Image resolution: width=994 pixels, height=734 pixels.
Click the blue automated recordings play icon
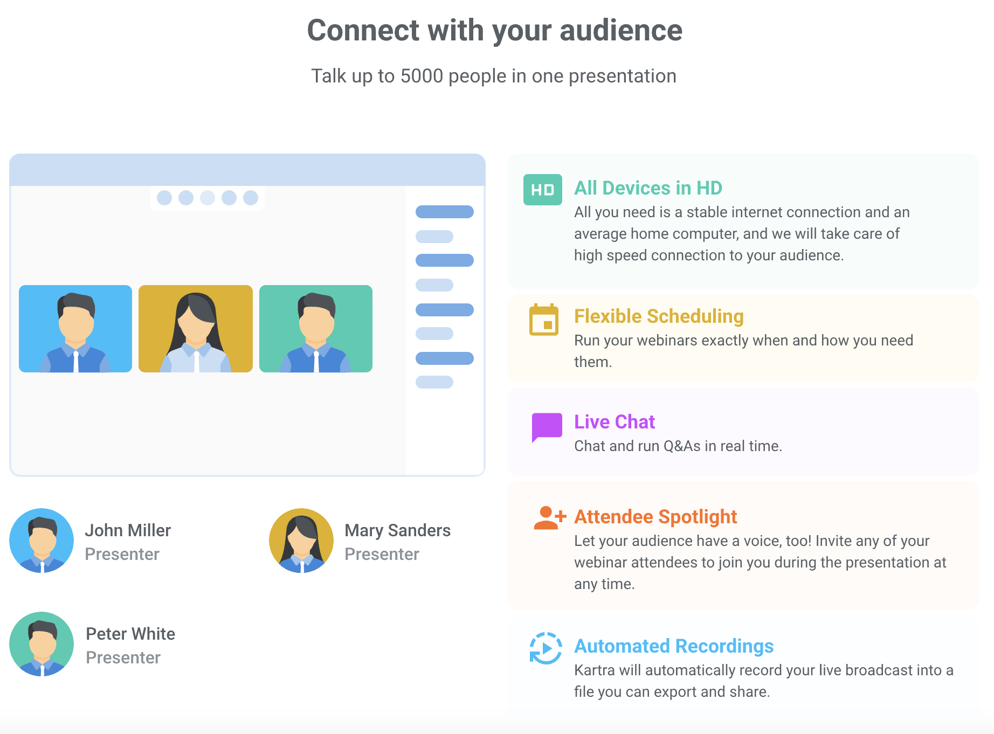point(546,648)
